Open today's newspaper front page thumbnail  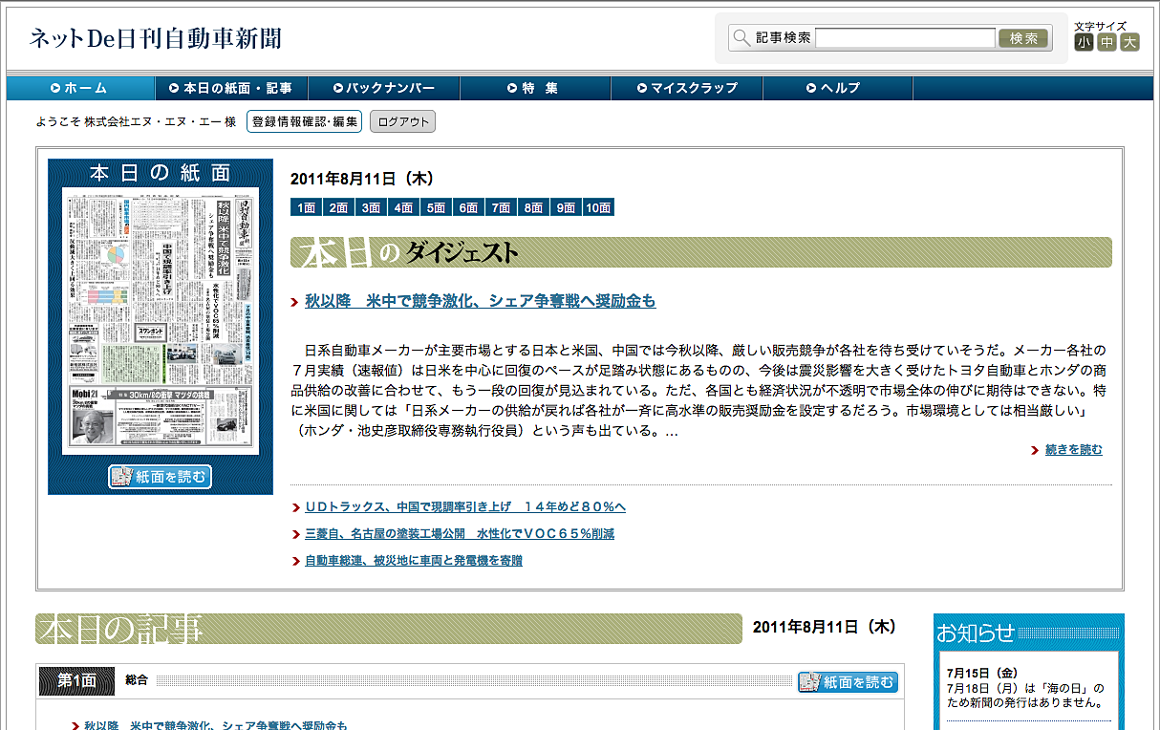coord(161,321)
